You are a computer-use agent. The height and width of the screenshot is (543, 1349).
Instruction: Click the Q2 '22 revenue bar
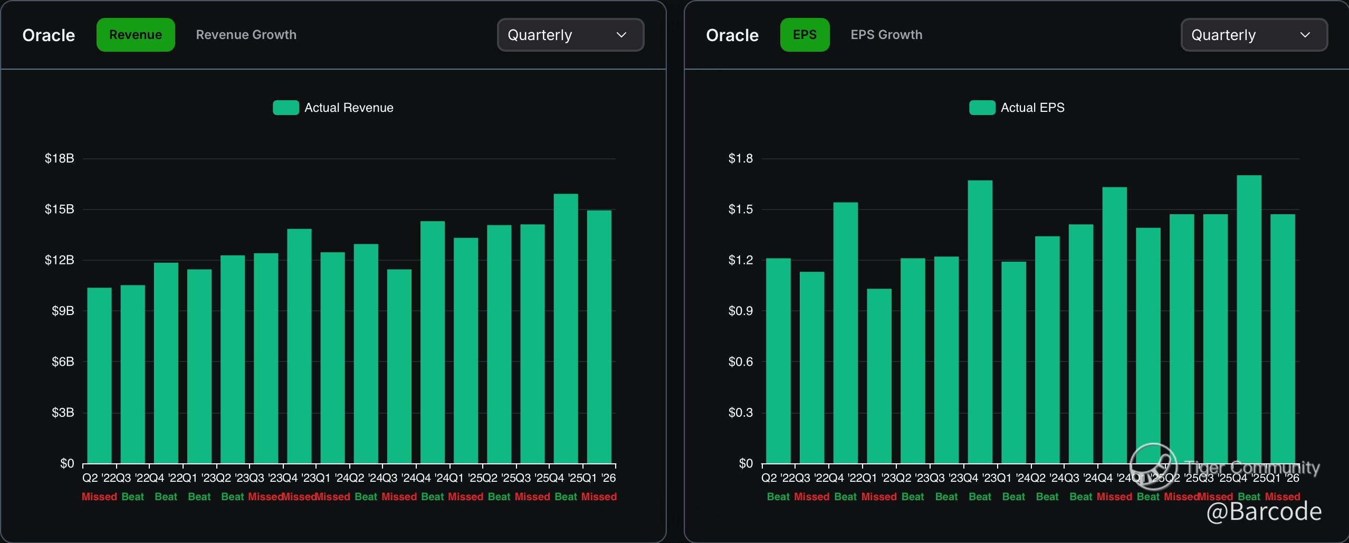click(x=99, y=375)
